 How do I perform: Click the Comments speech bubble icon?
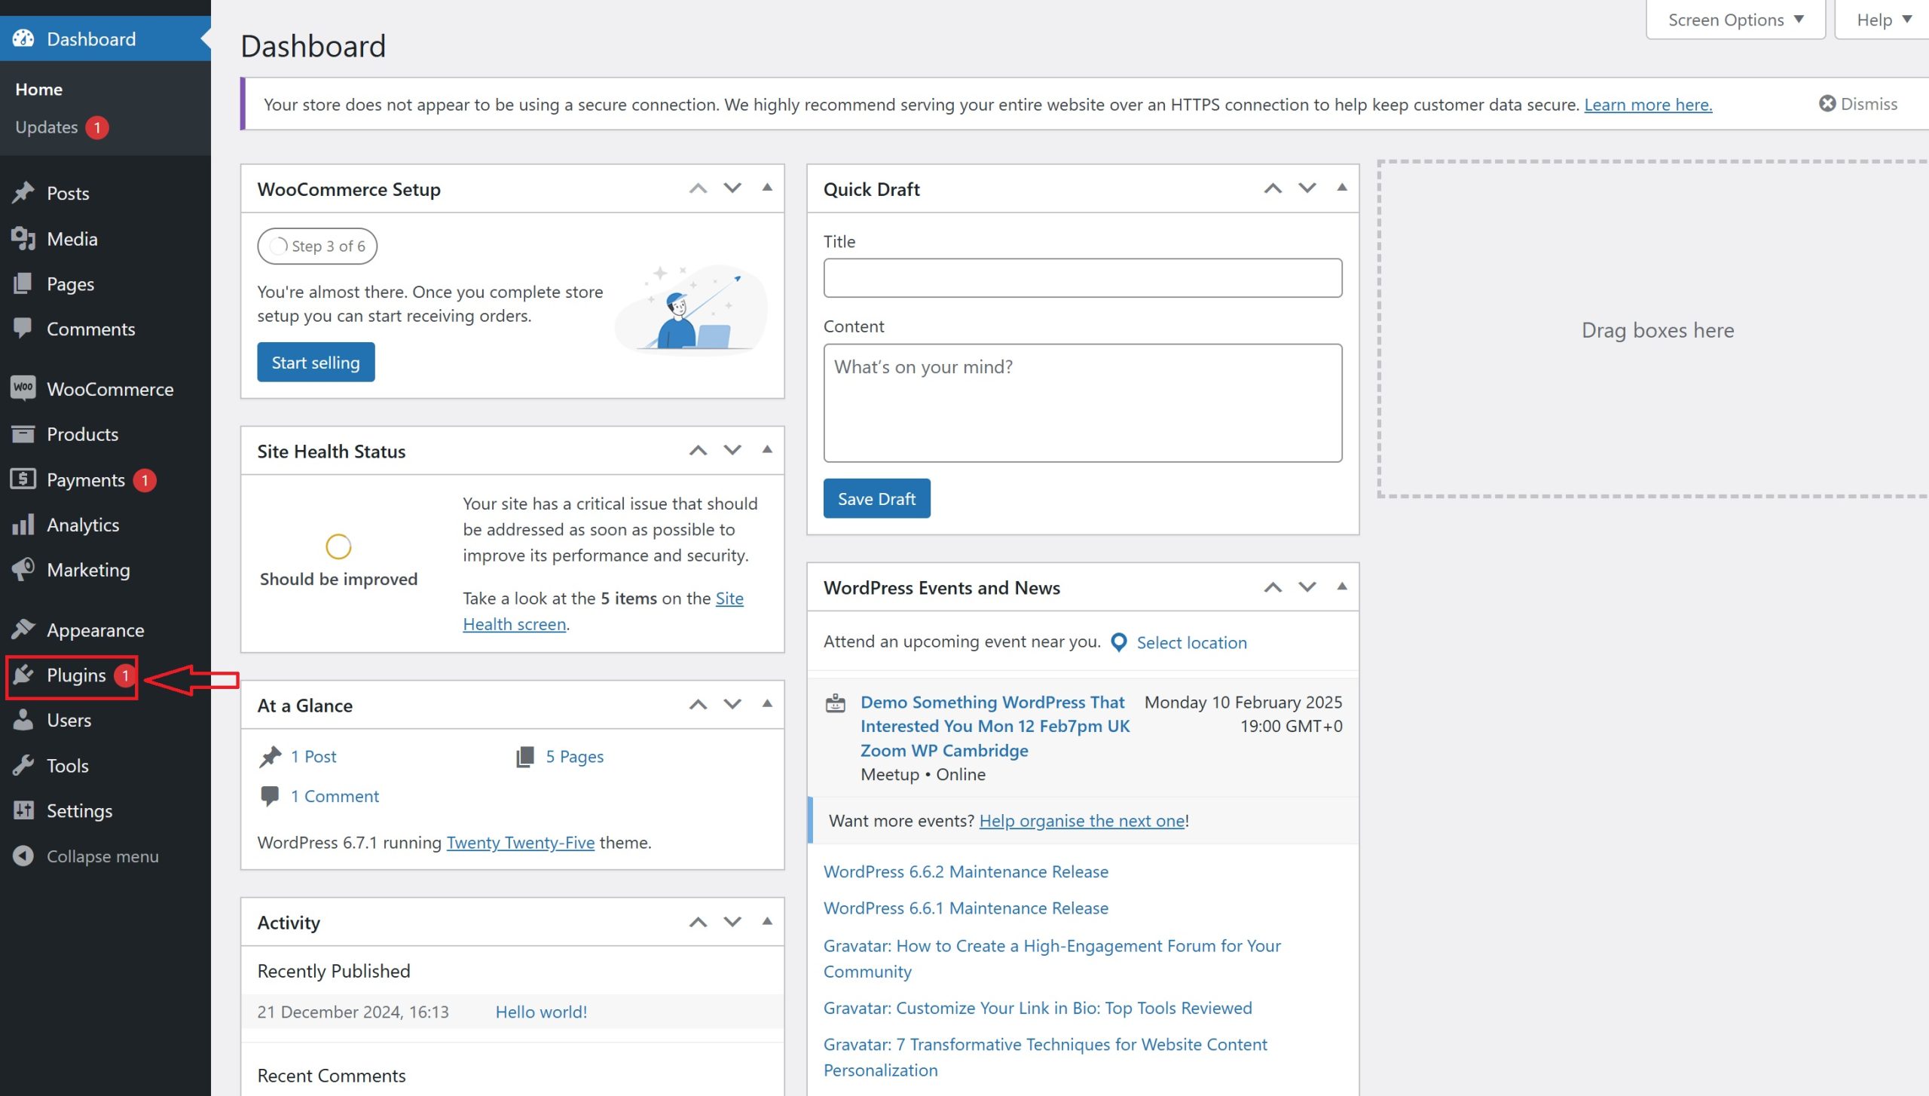point(23,329)
